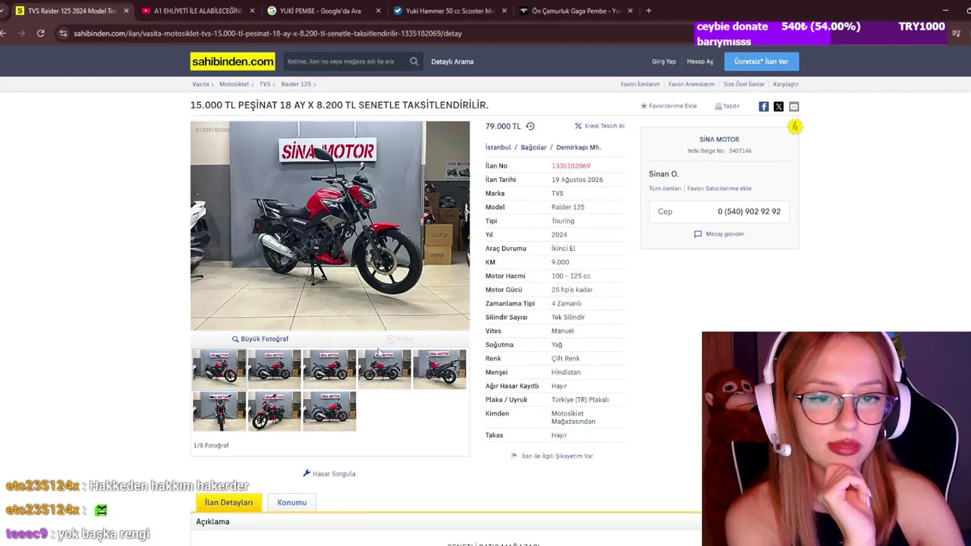The height and width of the screenshot is (546, 971).
Task: Go to the TVS breadcrumb
Action: coord(265,84)
